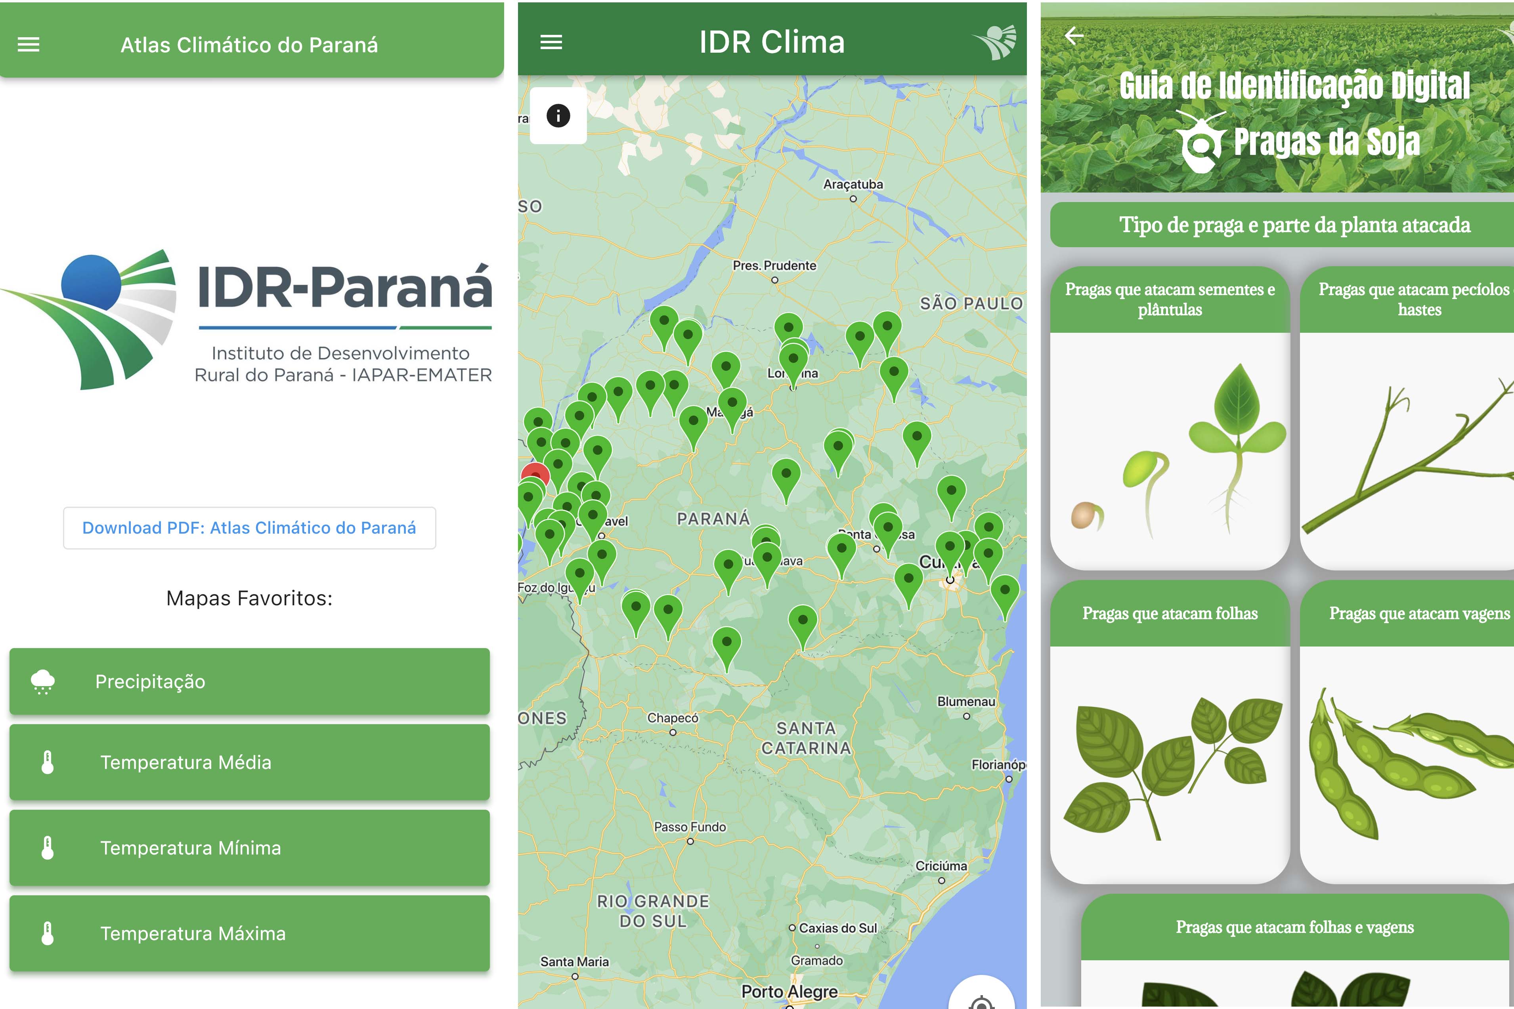The width and height of the screenshot is (1514, 1009).
Task: Click the Atlas Climático do Paraná title
Action: coord(249,45)
